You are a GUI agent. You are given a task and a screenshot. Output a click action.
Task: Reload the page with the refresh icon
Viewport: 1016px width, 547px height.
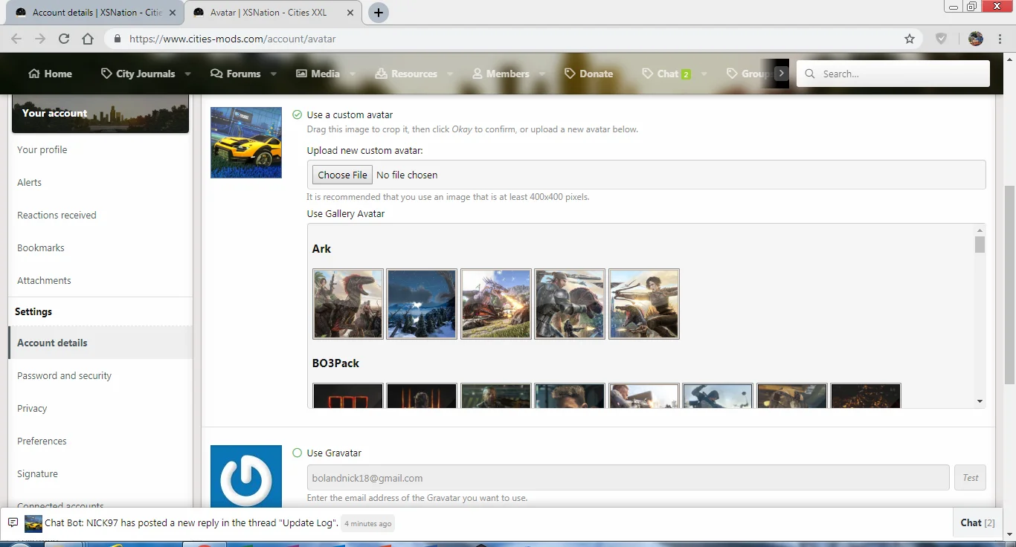(64, 39)
